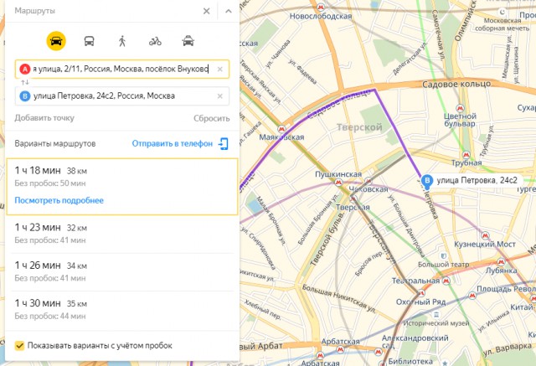
Task: Select the car driving route mode
Action: 56,41
